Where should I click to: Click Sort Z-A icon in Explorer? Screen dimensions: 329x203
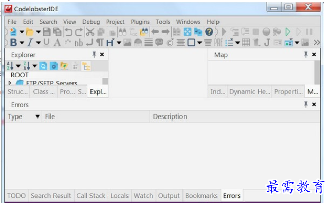27,66
